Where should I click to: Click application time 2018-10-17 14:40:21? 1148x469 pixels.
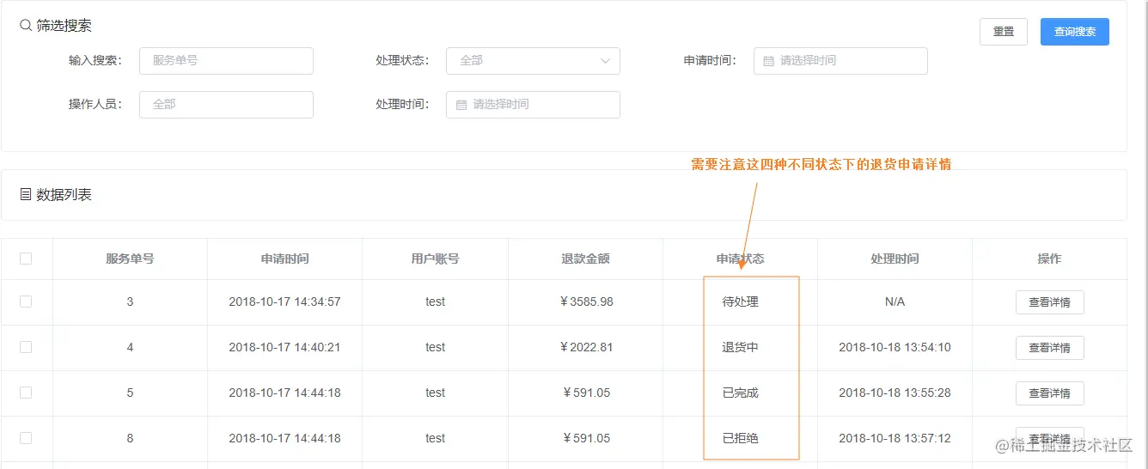point(284,348)
